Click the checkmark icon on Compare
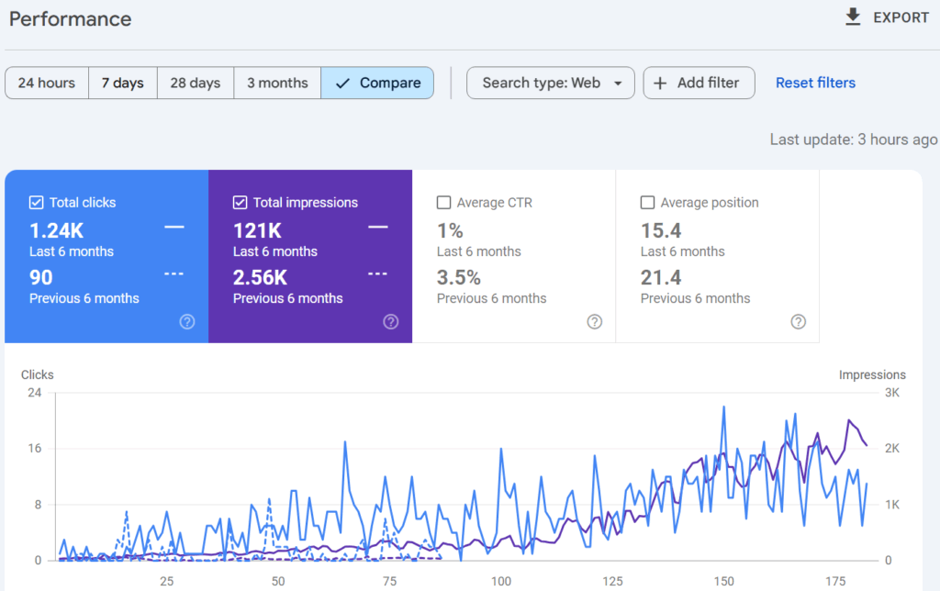The height and width of the screenshot is (591, 940). (343, 84)
